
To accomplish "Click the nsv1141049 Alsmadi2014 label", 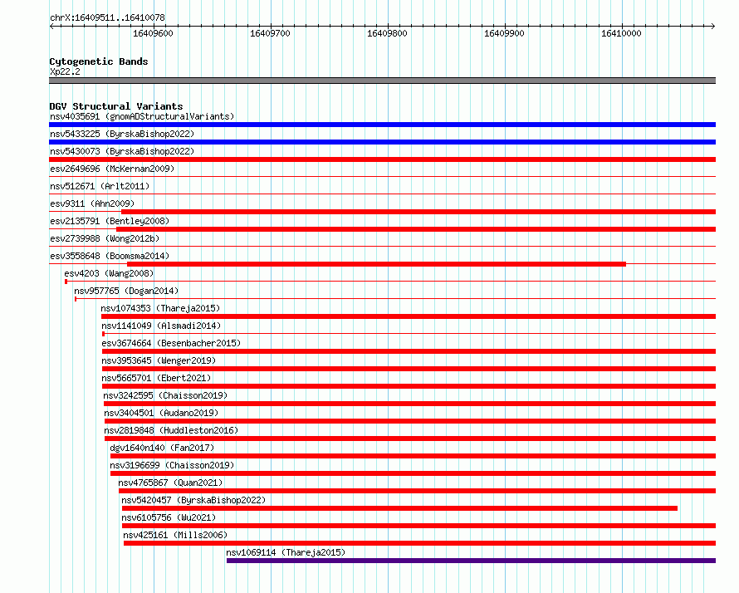I will (161, 326).
